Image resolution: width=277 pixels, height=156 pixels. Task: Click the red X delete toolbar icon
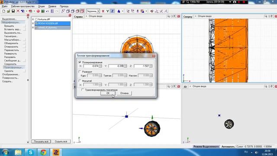click(18, 11)
